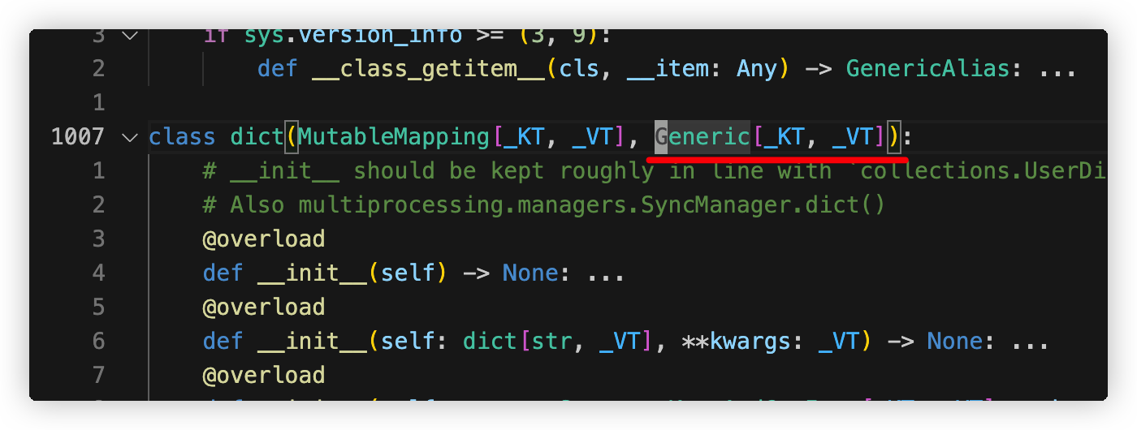Click __init__ in the def __init__(self) line

[x=312, y=273]
